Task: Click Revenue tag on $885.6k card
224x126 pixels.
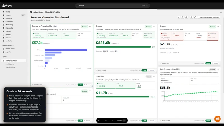Action: pyautogui.click(x=148, y=27)
